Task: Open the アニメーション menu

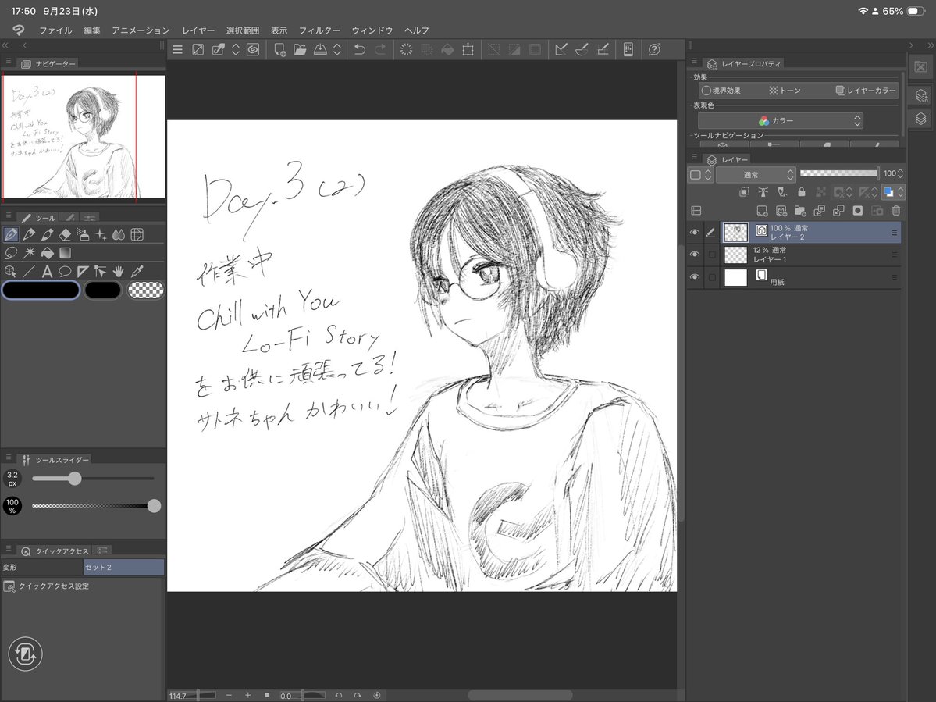Action: tap(141, 30)
